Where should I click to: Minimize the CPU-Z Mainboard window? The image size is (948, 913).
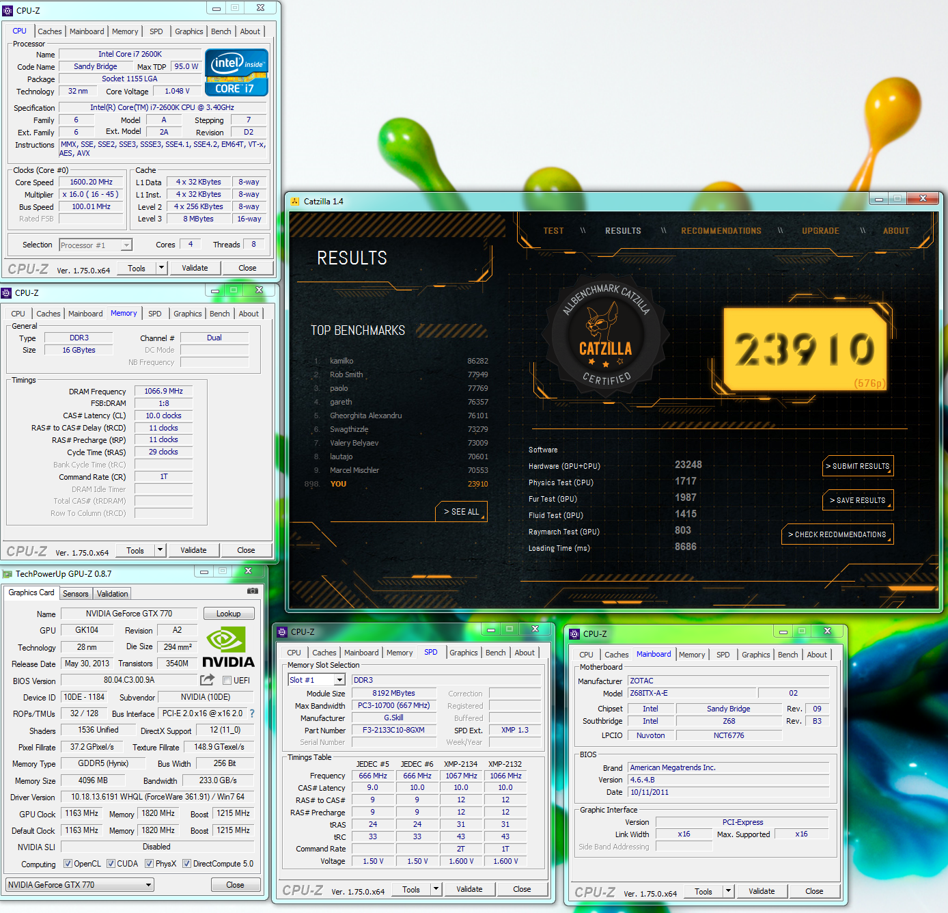[783, 631]
